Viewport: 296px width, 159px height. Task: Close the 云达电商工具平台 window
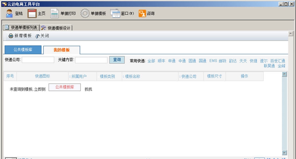tap(291, 4)
